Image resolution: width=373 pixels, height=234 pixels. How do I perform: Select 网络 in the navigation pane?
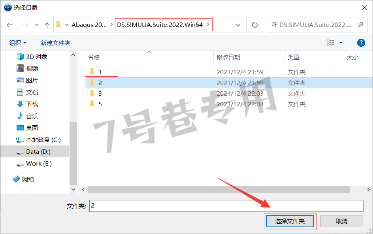pos(28,179)
